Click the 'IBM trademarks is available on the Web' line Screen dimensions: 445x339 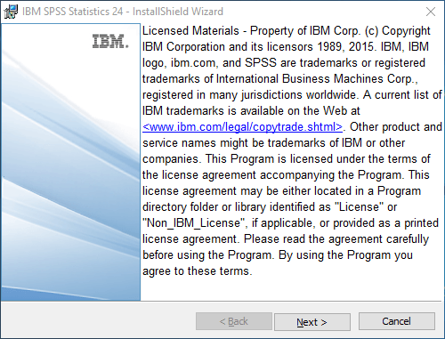(251, 111)
